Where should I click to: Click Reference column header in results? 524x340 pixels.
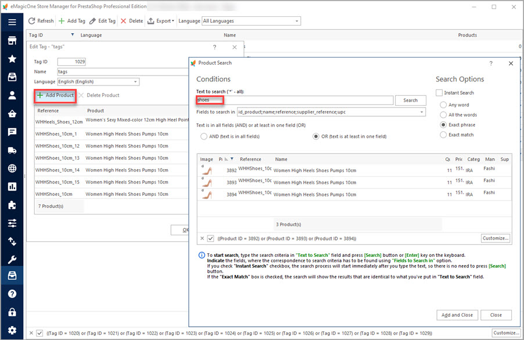(x=250, y=159)
